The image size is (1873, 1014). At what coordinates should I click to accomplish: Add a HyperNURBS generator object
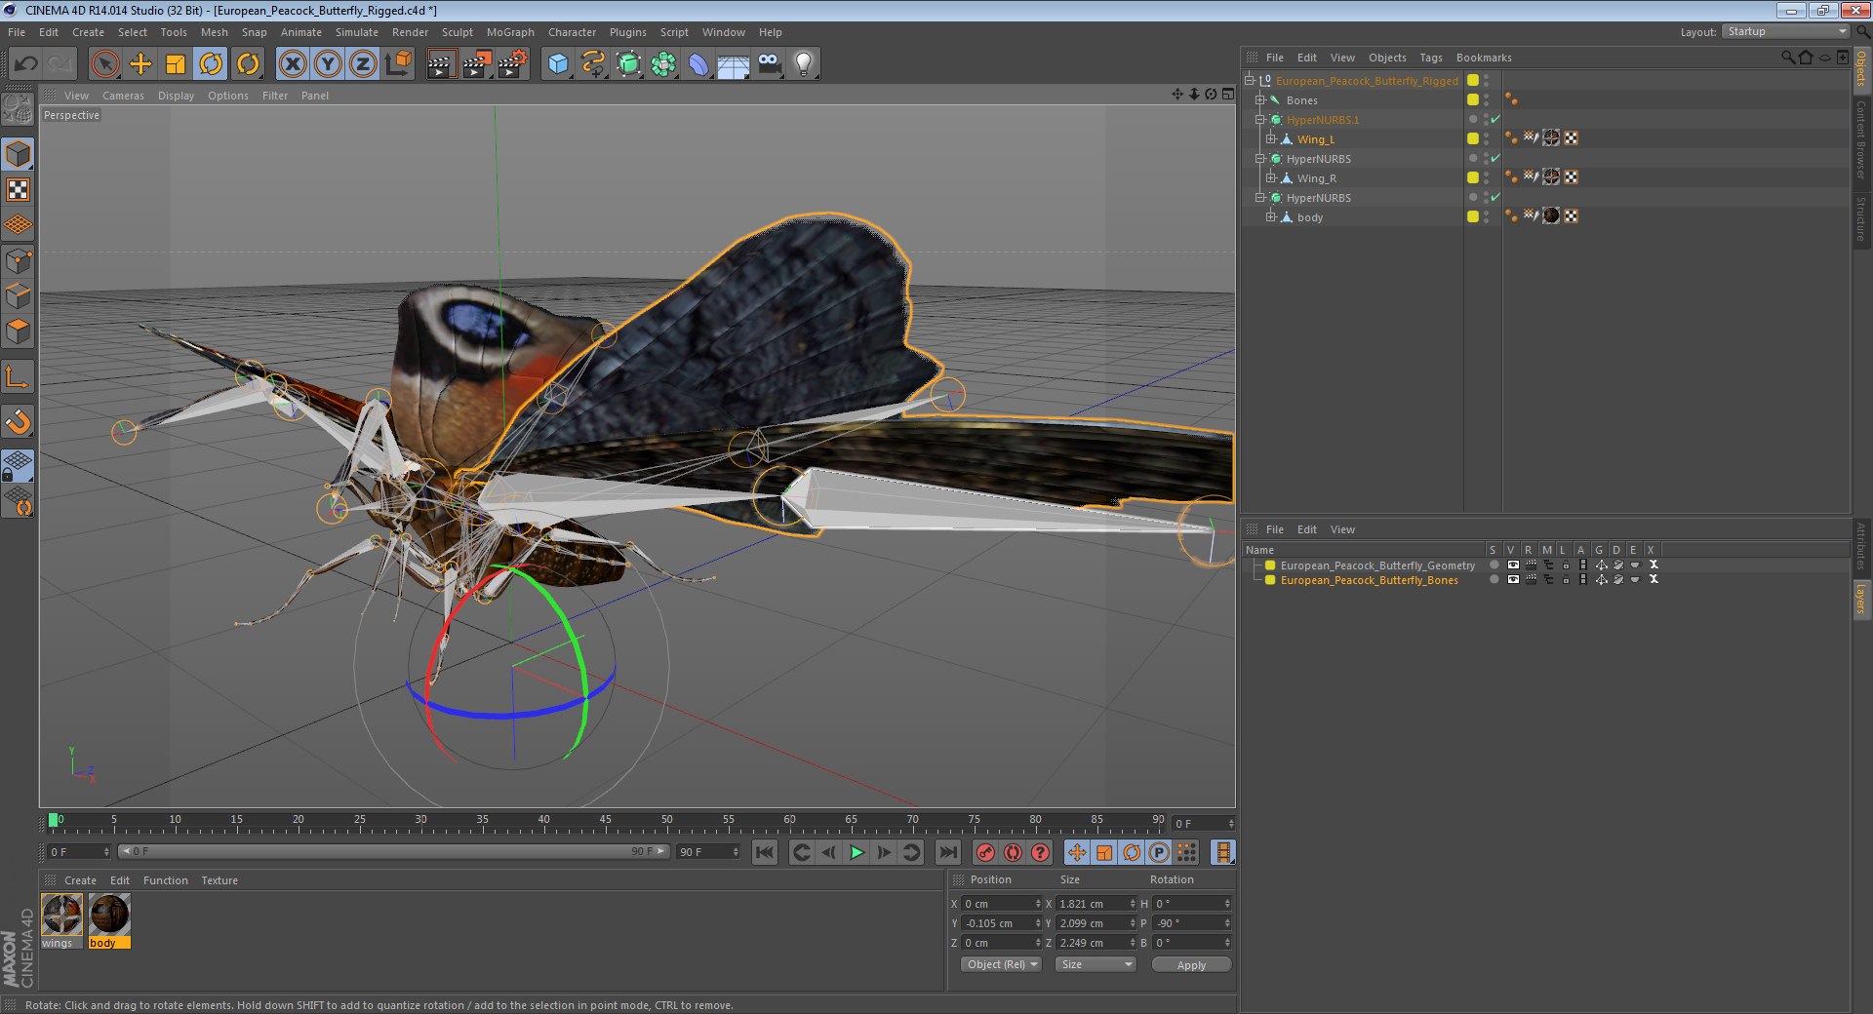pos(629,64)
